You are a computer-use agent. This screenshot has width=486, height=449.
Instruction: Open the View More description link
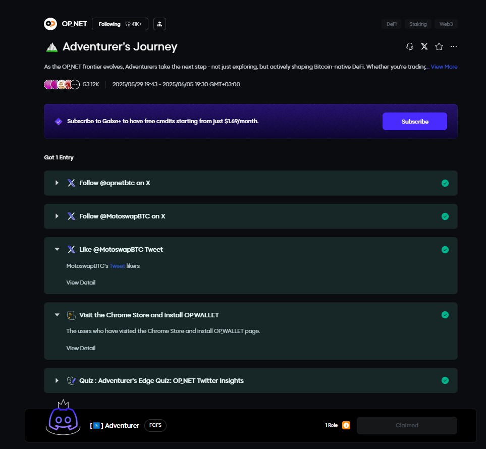coord(444,67)
